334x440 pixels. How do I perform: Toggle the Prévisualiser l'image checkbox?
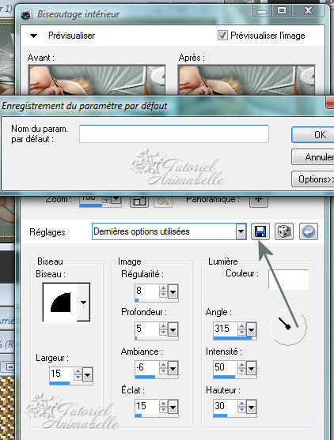222,36
